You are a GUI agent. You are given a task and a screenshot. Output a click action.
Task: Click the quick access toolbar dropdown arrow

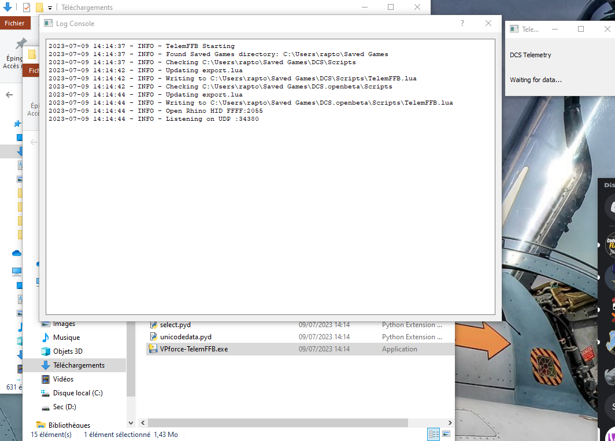50,8
